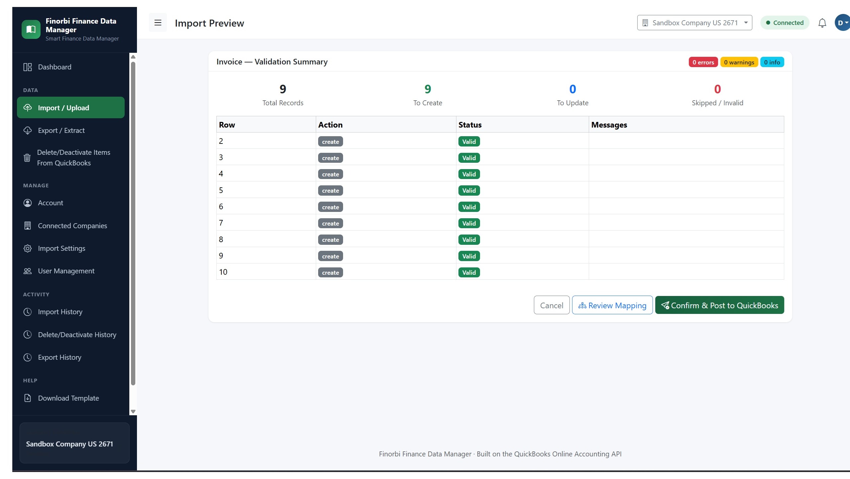Click the Import History clock icon
This screenshot has height=479, width=850.
click(x=28, y=312)
